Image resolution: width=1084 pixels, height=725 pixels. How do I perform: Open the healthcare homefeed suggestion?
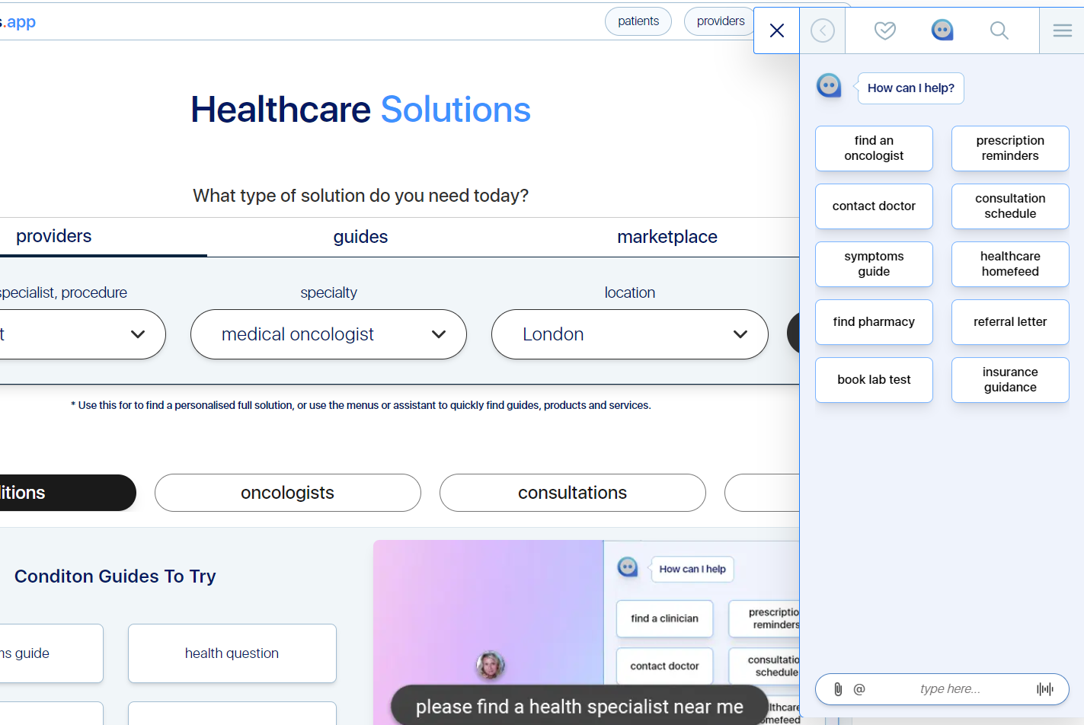1010,264
